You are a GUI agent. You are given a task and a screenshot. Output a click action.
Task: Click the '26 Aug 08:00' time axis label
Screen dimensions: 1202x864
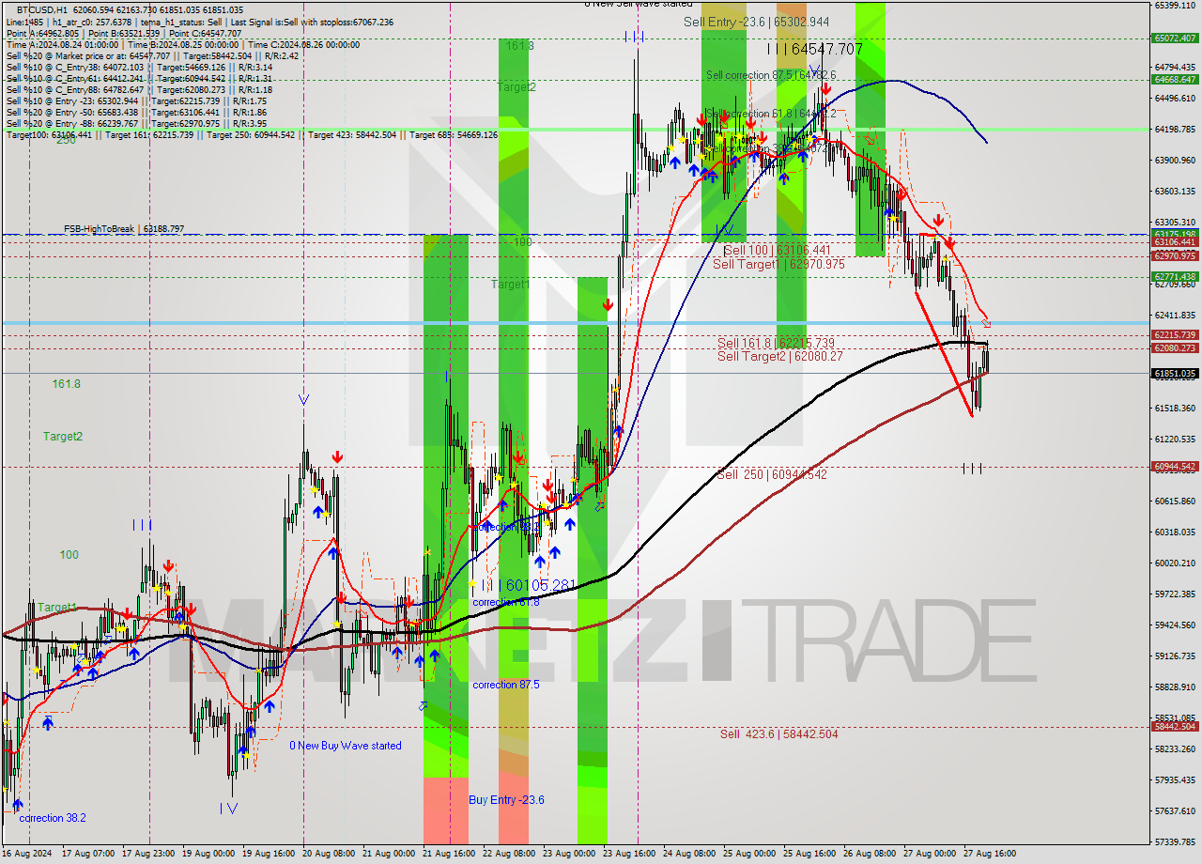869,854
